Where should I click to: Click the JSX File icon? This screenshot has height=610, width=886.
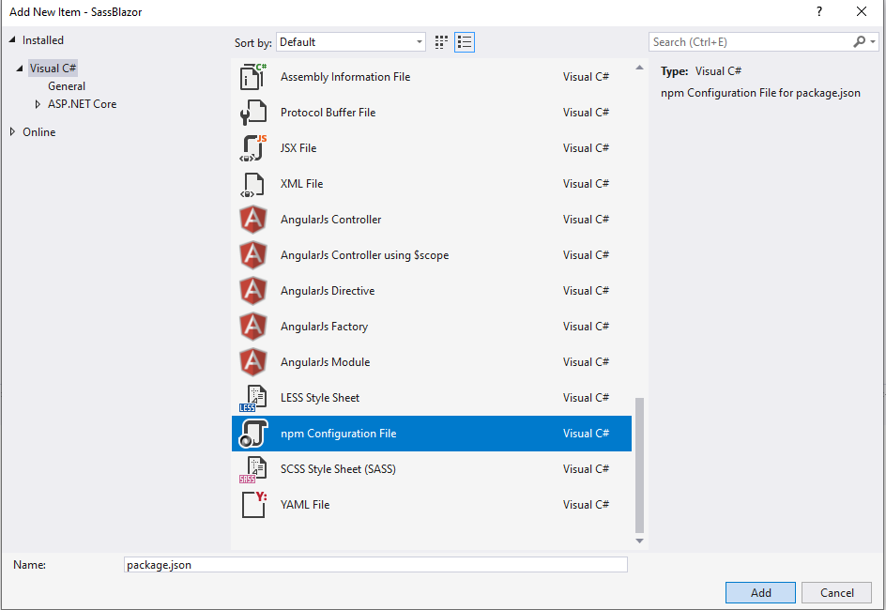coord(252,148)
